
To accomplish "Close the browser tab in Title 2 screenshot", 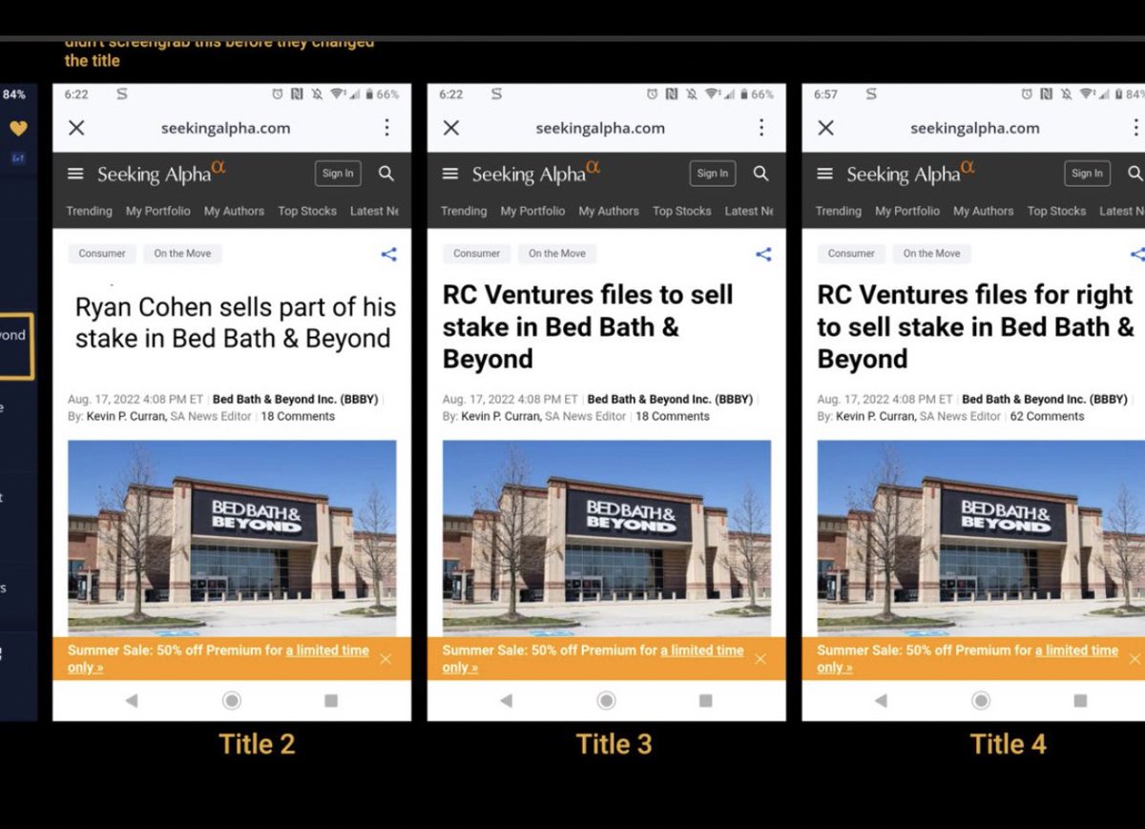I will tap(77, 128).
